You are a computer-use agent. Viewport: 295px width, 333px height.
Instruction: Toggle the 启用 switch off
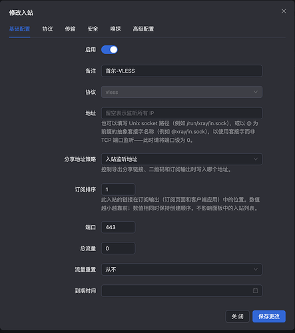coord(109,50)
